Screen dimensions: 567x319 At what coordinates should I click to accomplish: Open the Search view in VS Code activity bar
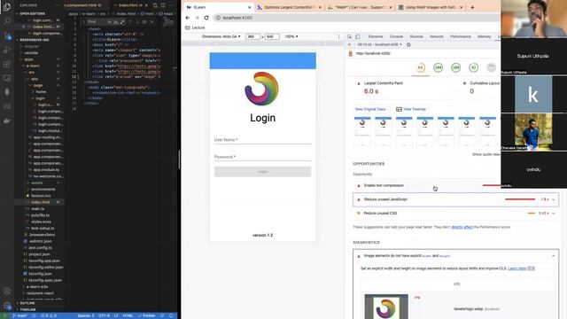click(7, 20)
